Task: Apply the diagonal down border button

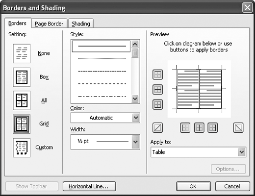Action: [x=238, y=127]
